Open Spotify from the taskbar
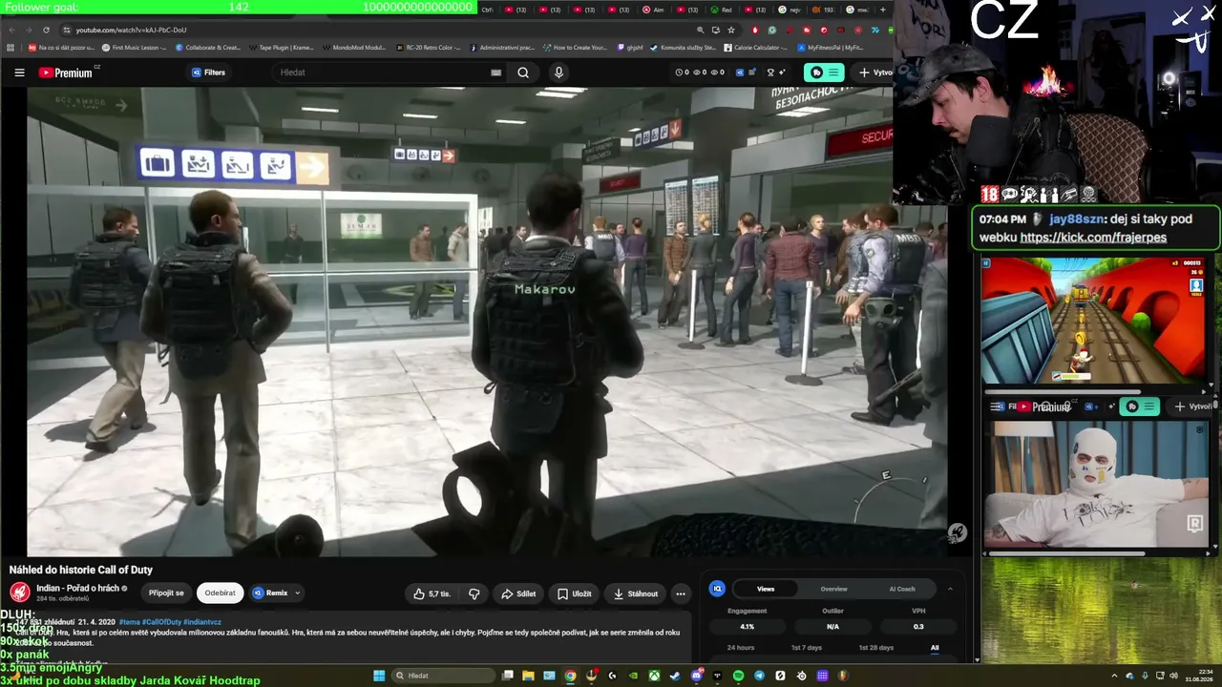The height and width of the screenshot is (687, 1222). coord(738,676)
